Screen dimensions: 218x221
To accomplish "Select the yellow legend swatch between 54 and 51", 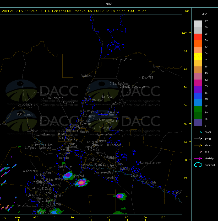I will tap(198, 57).
